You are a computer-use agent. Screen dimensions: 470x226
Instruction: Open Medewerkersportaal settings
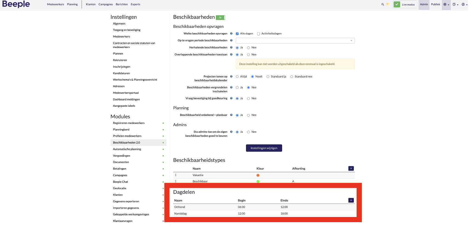(126, 93)
